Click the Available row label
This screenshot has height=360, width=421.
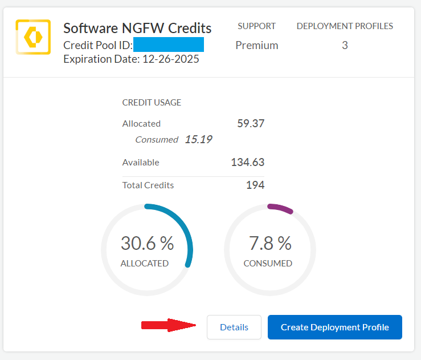tap(141, 162)
